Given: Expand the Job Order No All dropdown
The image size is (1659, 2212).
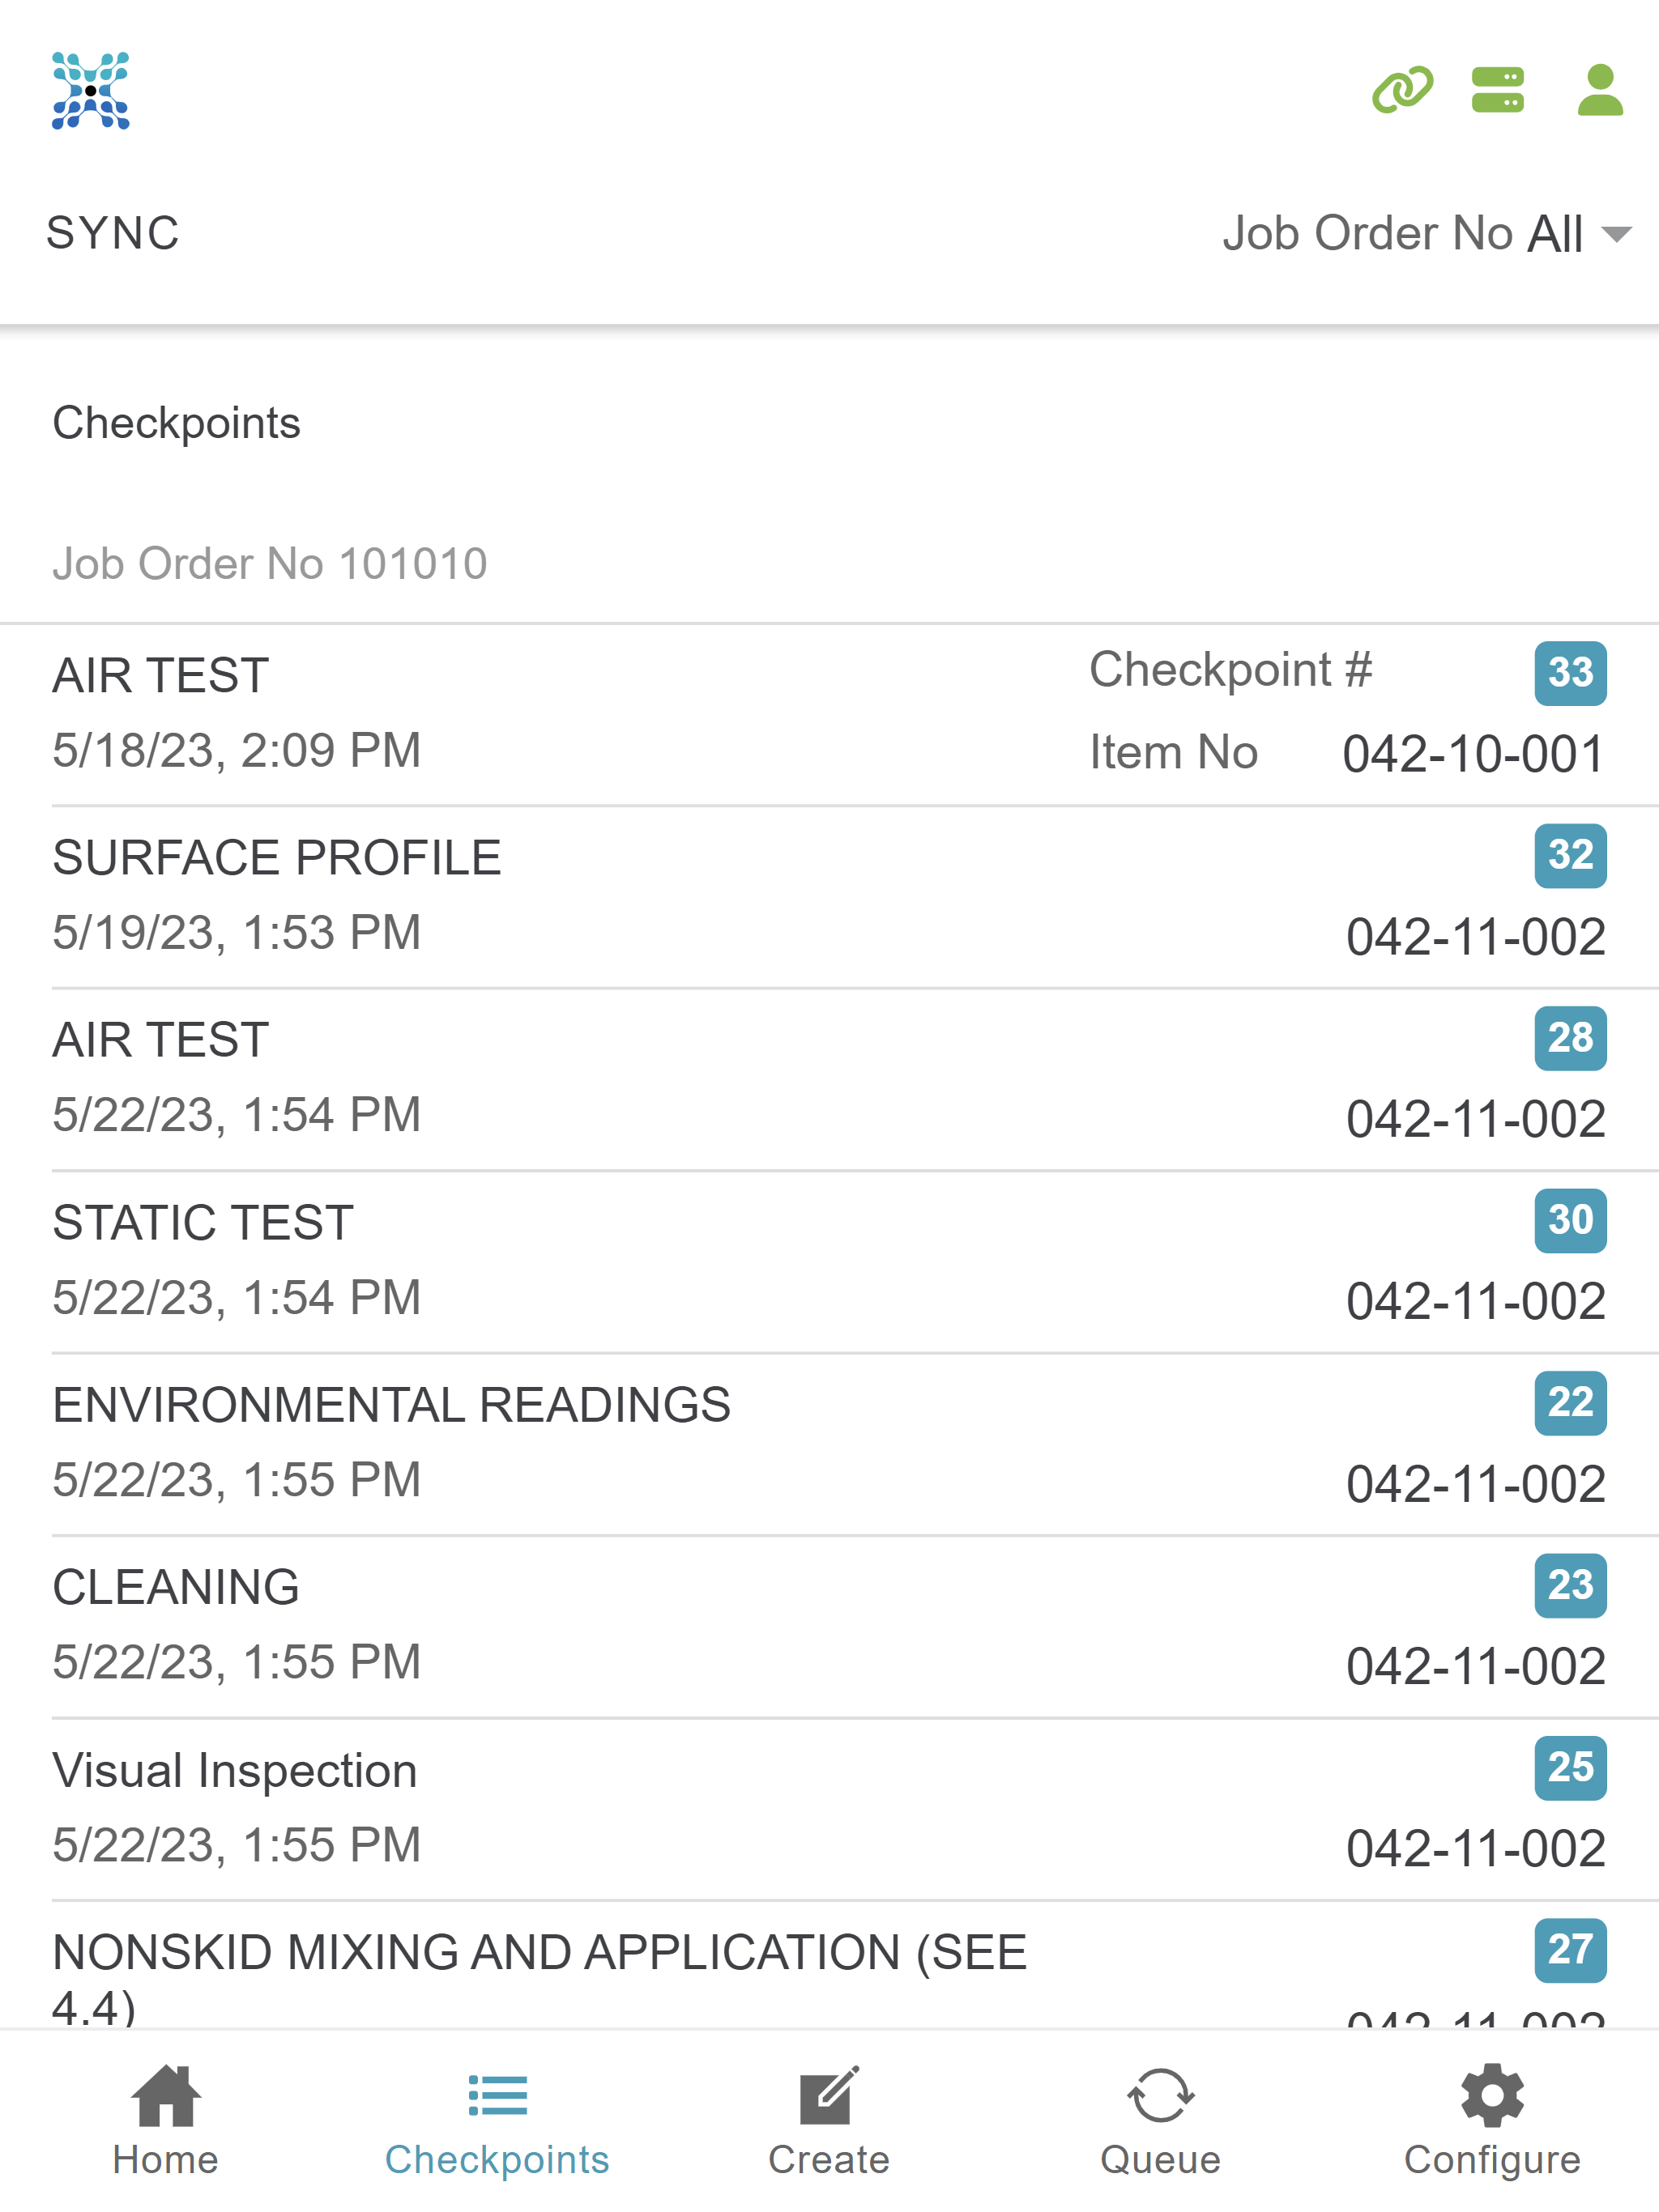Looking at the screenshot, I should point(1427,234).
